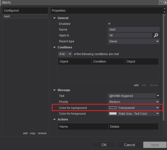Screen dimensions: 167x150
Task: Click the Slate Gray foreground color swatch
Action: (113, 114)
